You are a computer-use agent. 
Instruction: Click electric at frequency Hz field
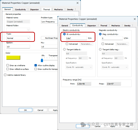tap(83, 58)
